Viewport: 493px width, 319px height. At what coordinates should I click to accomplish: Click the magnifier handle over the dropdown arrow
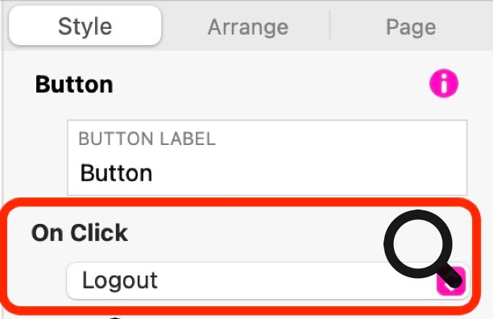tap(450, 276)
